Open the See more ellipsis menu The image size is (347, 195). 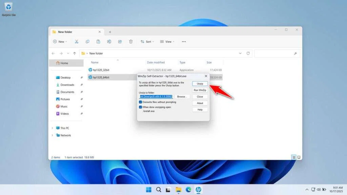click(x=183, y=41)
